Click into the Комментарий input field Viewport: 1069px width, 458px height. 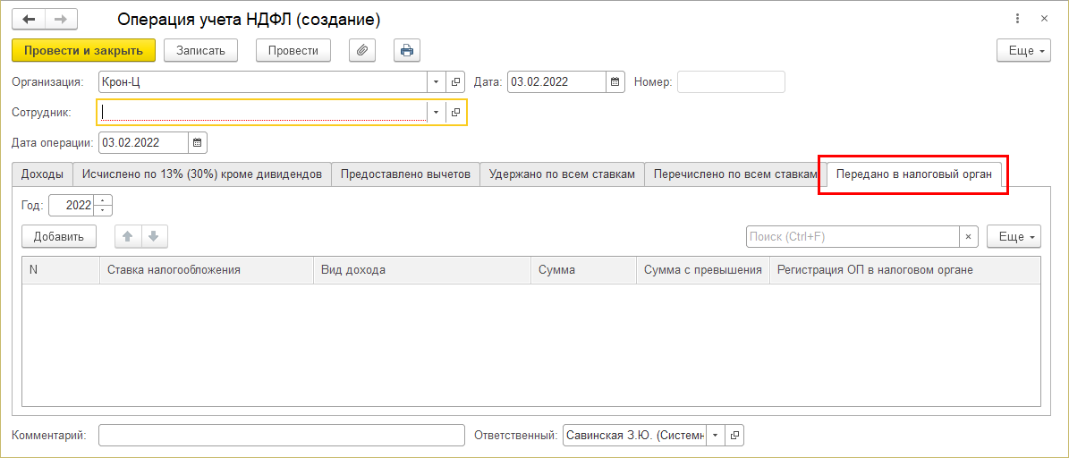pos(282,436)
